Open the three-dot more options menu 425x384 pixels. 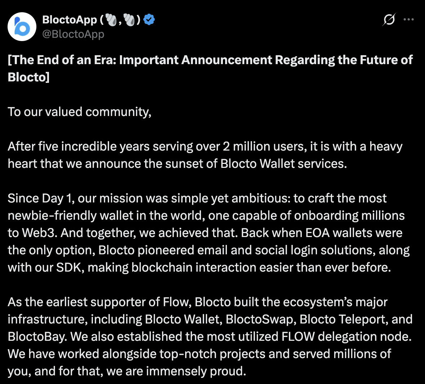coord(409,19)
